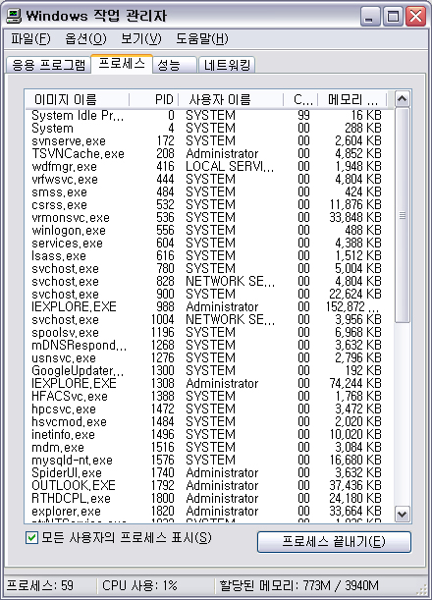Screen dimensions: 432x600
Task: Select the smss.exe process
Action: 208,191
